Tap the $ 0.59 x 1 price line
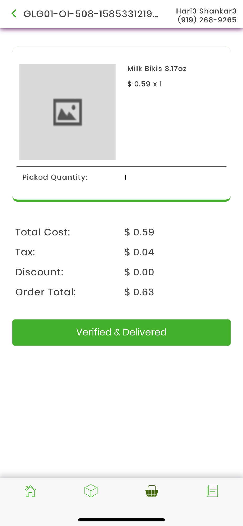243x526 pixels. coord(145,84)
